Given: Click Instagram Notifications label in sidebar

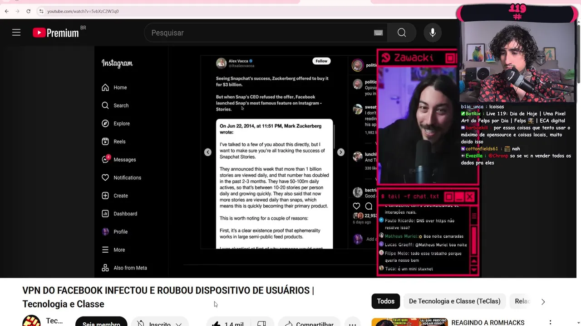Looking at the screenshot, I should [x=128, y=177].
